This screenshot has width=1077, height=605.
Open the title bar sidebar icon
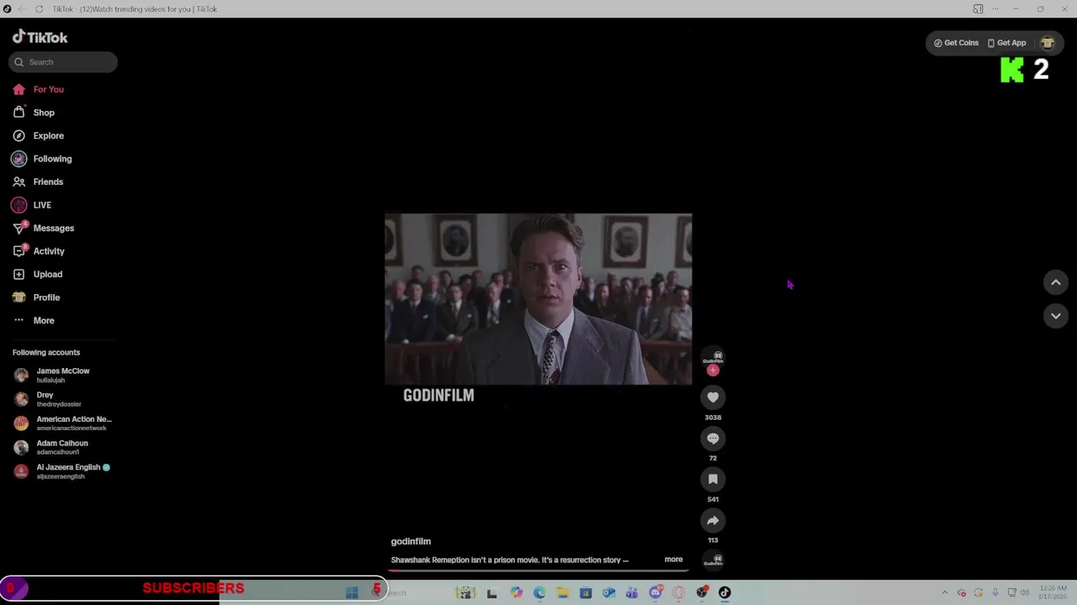click(x=978, y=9)
